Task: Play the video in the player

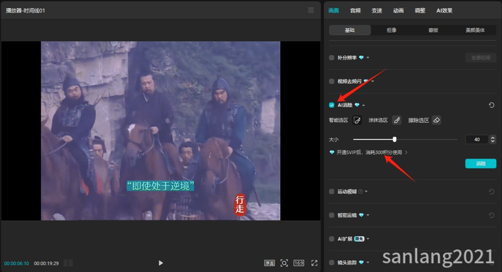Action: pyautogui.click(x=161, y=263)
